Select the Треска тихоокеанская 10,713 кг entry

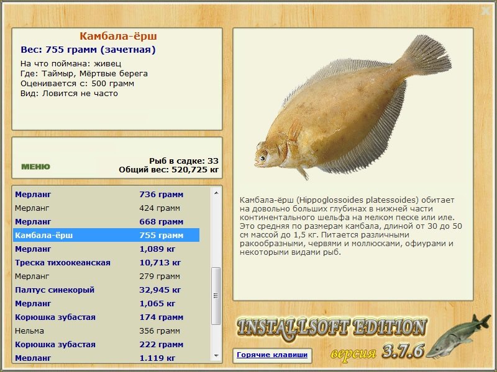point(106,262)
